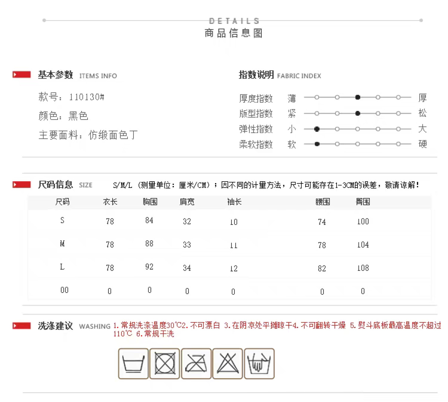Click the 衣长 column header

pyautogui.click(x=110, y=202)
